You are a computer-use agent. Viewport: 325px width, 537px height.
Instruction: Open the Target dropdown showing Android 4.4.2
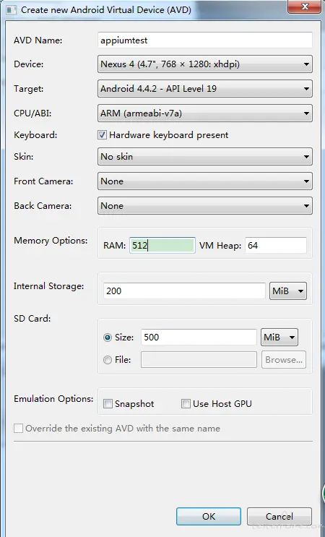point(205,89)
